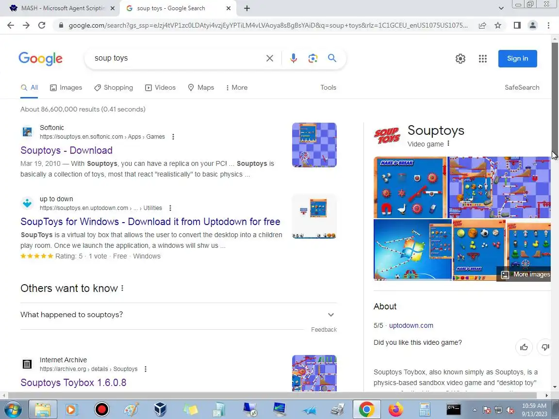Open 'SoupToys for Windows' Uptodown result
559x419 pixels.
pyautogui.click(x=150, y=222)
